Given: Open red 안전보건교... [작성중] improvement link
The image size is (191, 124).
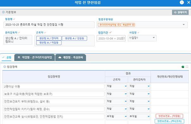Looking at the screenshot, I should (170, 116).
